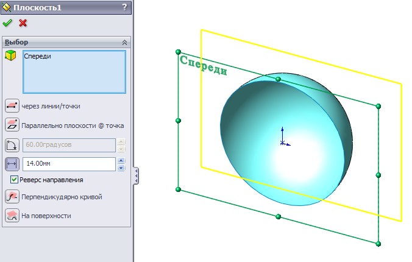Uncheck Реверс направления checkbox
The image size is (412, 262).
[14, 180]
